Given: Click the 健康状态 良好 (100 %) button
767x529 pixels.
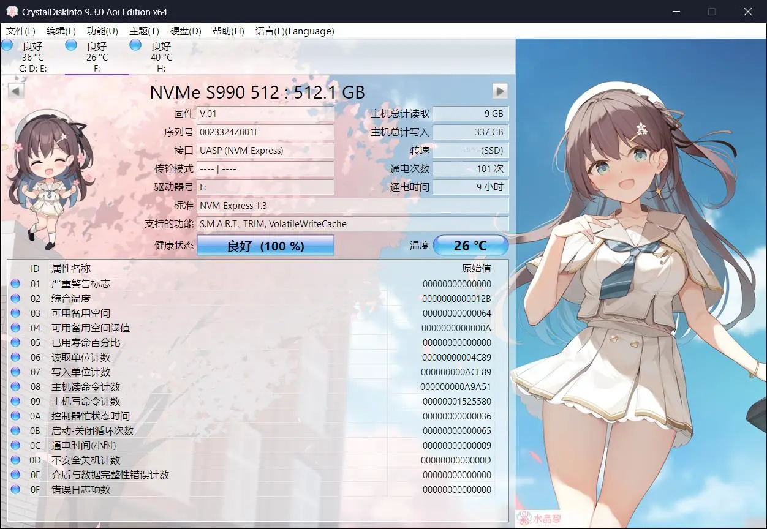Looking at the screenshot, I should coord(265,246).
